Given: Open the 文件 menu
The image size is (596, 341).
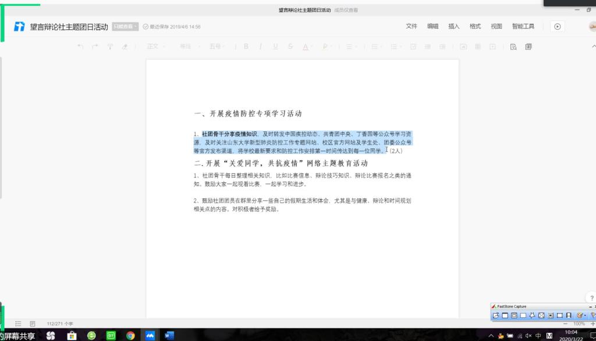Looking at the screenshot, I should click(x=411, y=26).
